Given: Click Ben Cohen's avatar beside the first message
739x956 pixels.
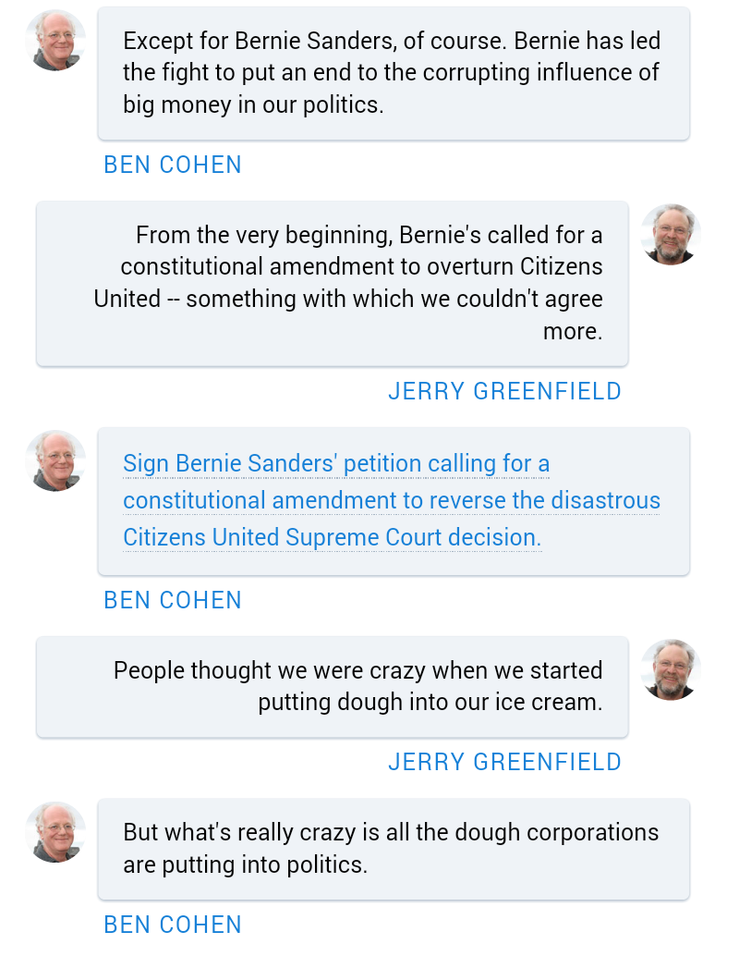Looking at the screenshot, I should (x=55, y=41).
